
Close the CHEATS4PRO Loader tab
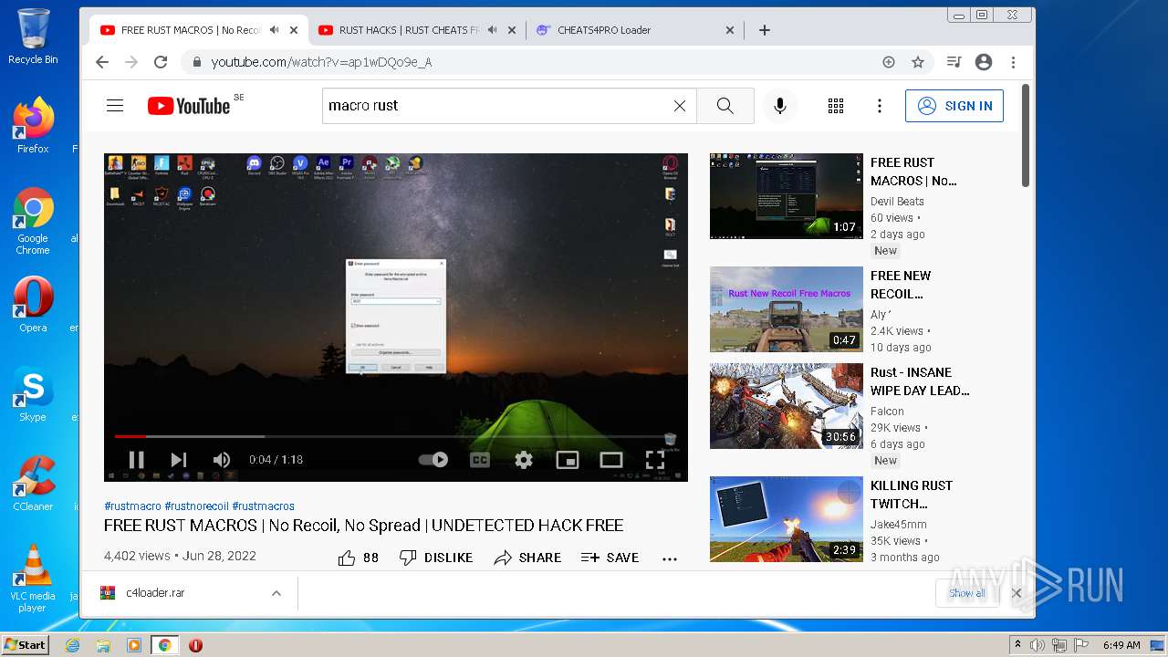point(730,30)
